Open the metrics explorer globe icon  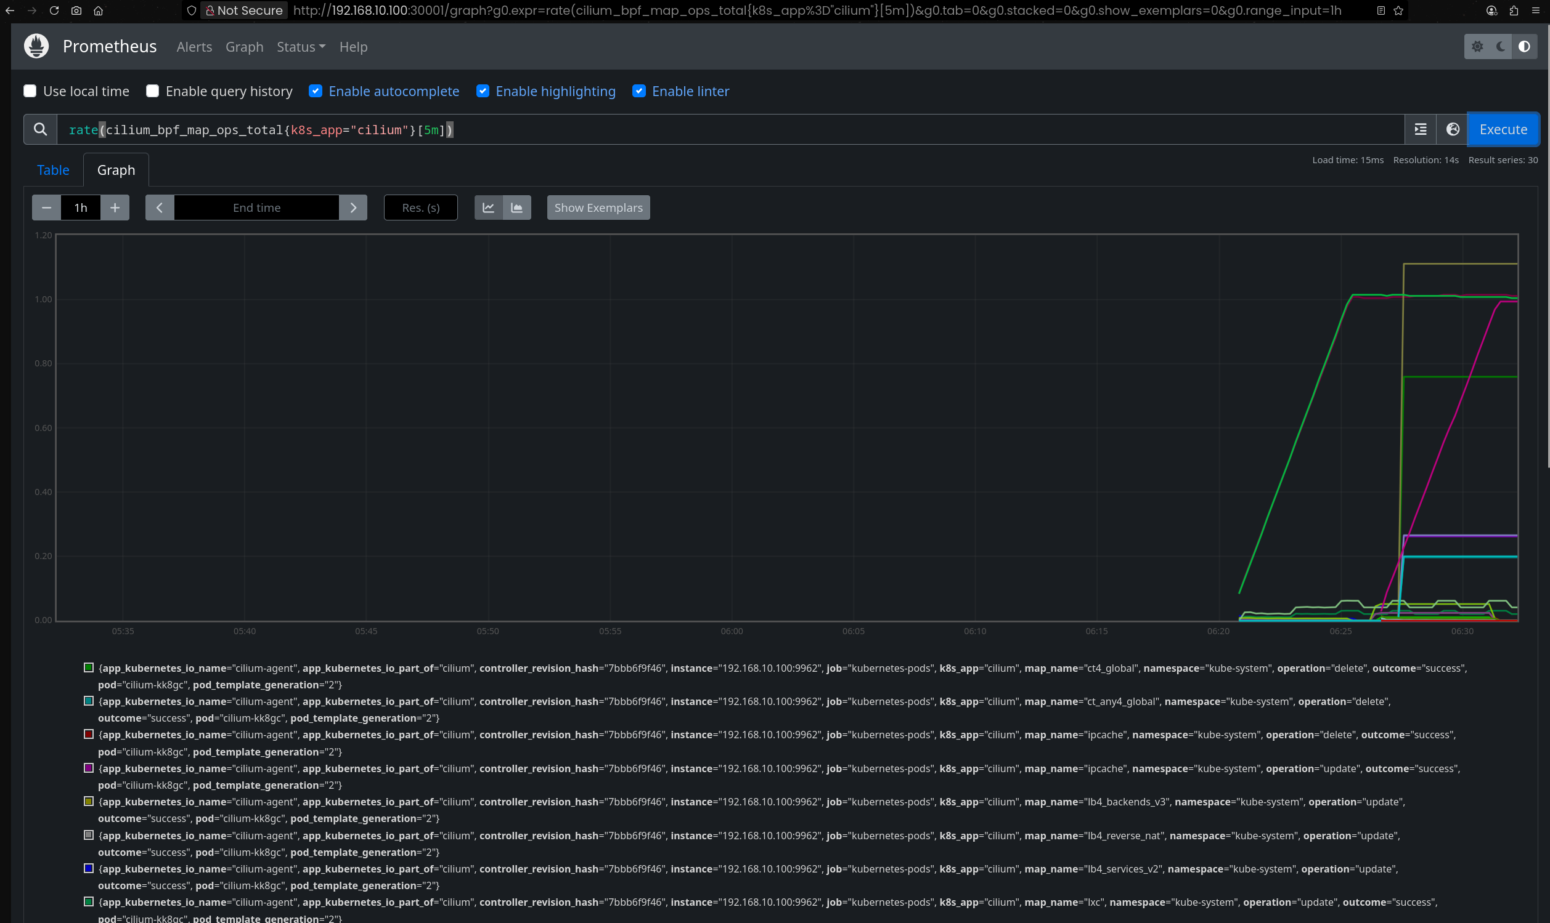[1452, 129]
